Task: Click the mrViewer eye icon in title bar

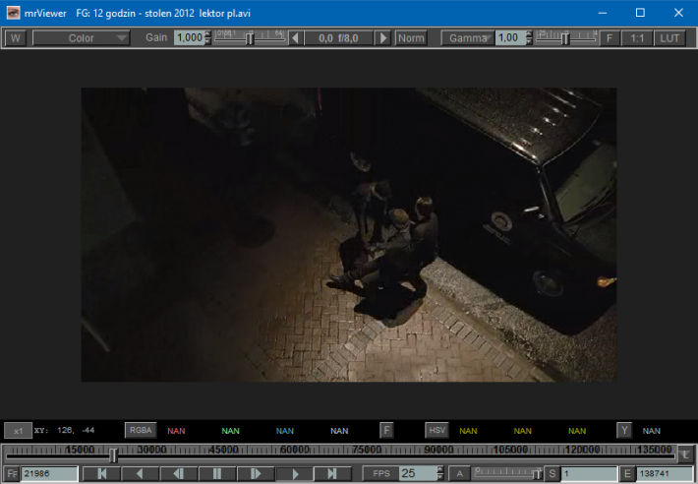Action: (x=13, y=13)
